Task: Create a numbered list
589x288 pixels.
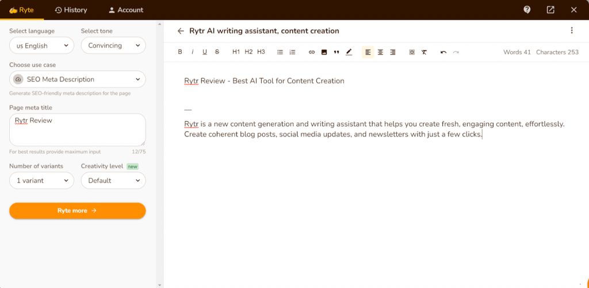Action: point(292,52)
